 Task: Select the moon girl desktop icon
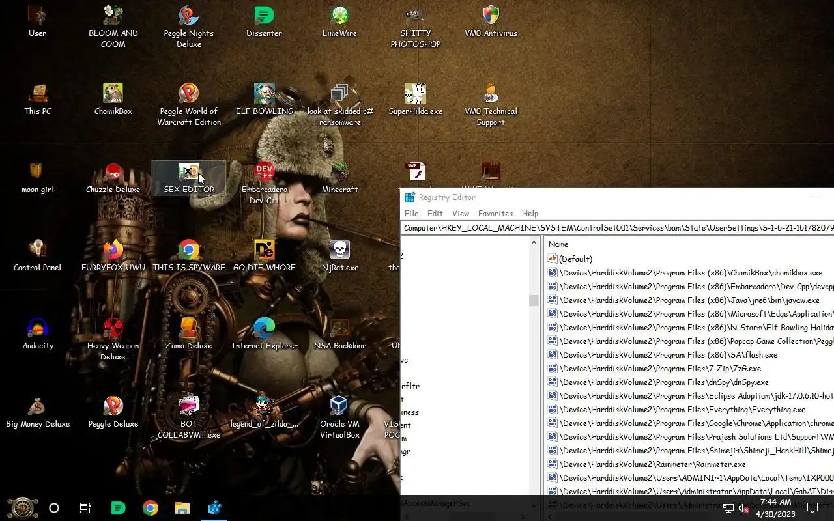(37, 178)
